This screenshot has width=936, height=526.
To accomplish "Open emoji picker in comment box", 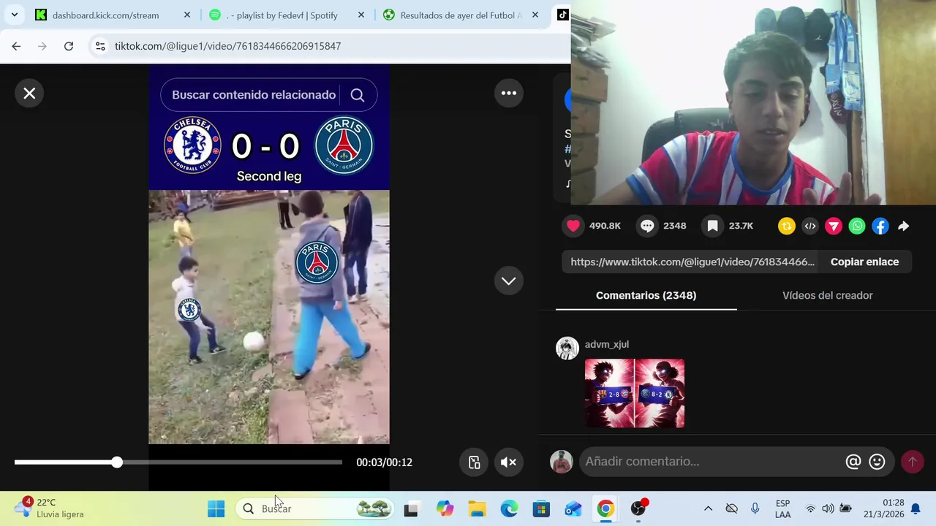I will point(877,462).
